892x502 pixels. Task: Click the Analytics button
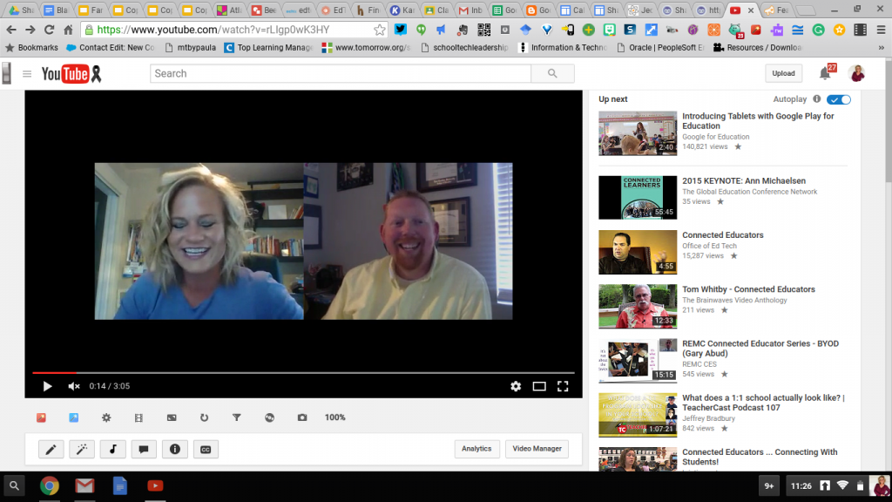click(x=476, y=448)
